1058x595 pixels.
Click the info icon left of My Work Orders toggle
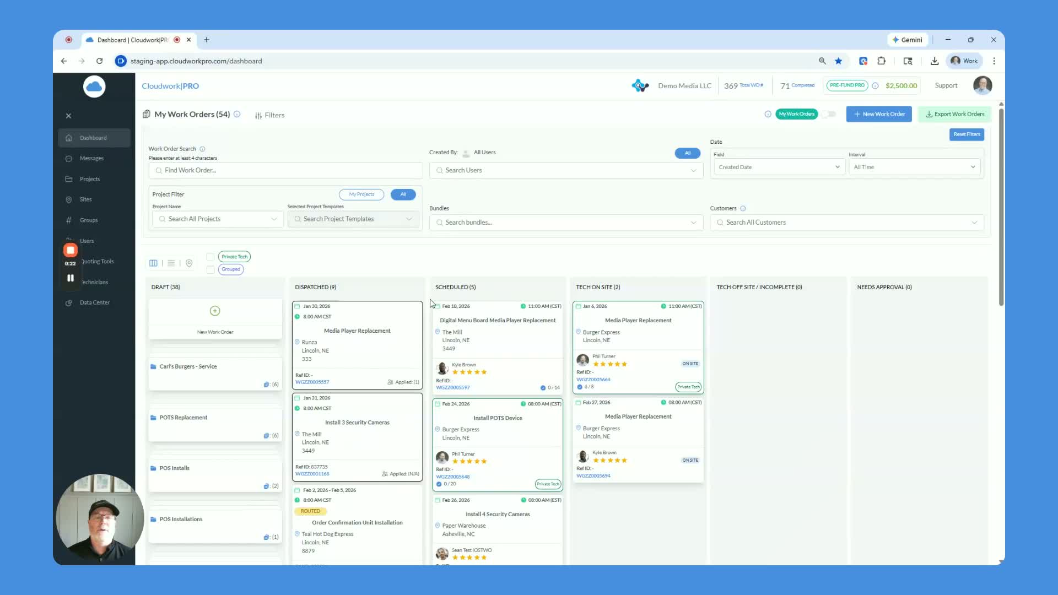pyautogui.click(x=768, y=115)
